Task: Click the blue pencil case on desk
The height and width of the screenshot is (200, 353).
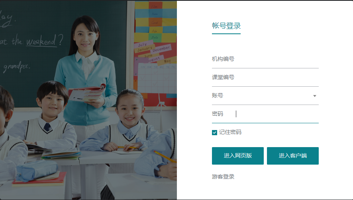Action: (37, 170)
